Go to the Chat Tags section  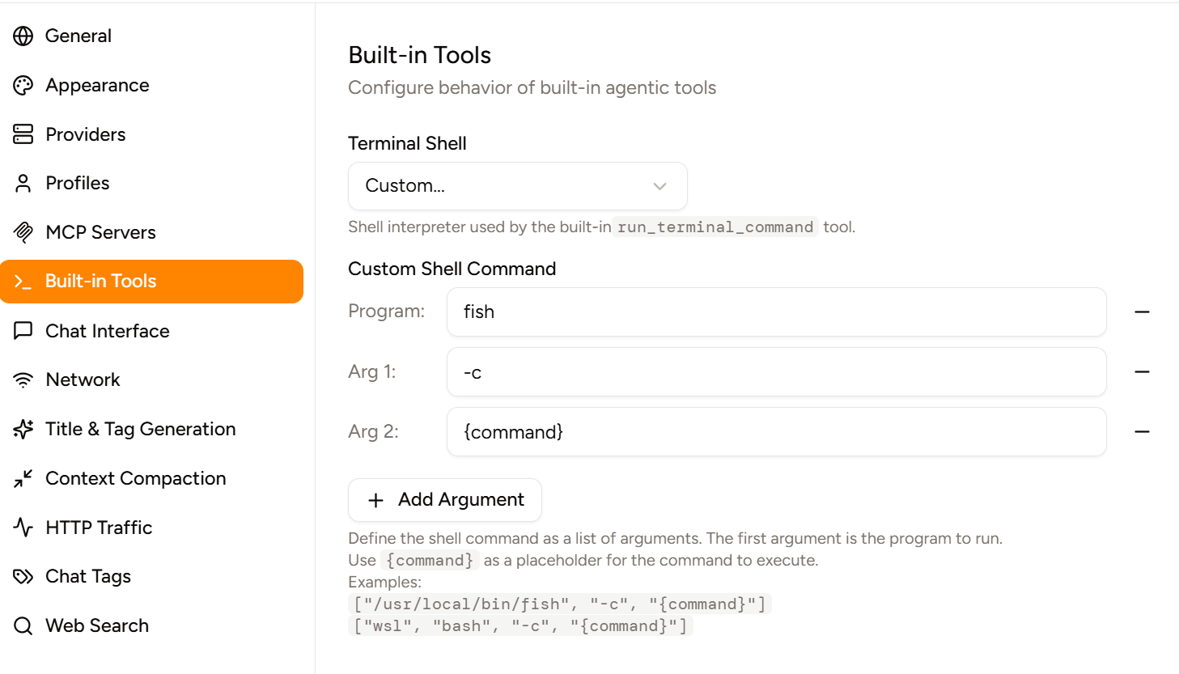[87, 576]
